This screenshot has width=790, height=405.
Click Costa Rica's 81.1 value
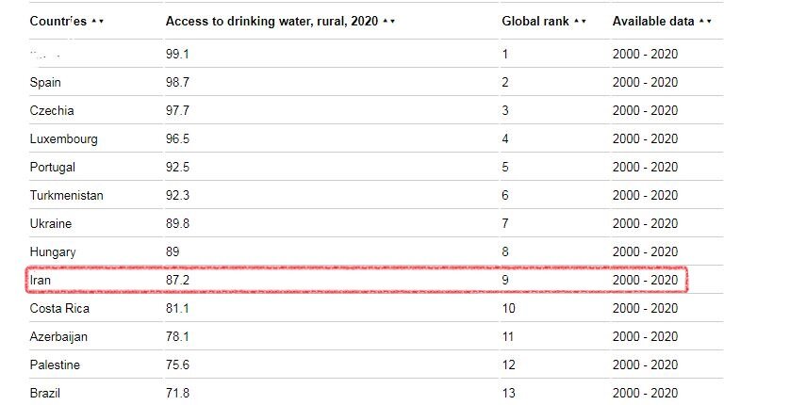coord(178,309)
